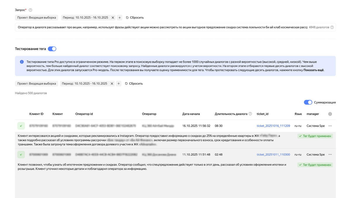The width and height of the screenshot is (351, 198).
Task: Turn off the Суммаризация toggle
Action: click(308, 103)
